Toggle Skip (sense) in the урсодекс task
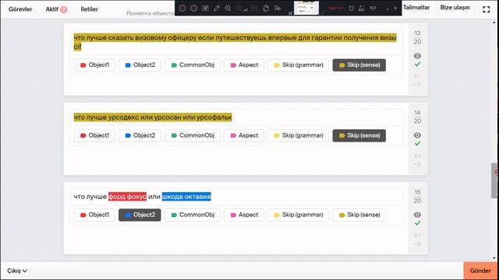This screenshot has width=499, height=280. click(x=359, y=135)
